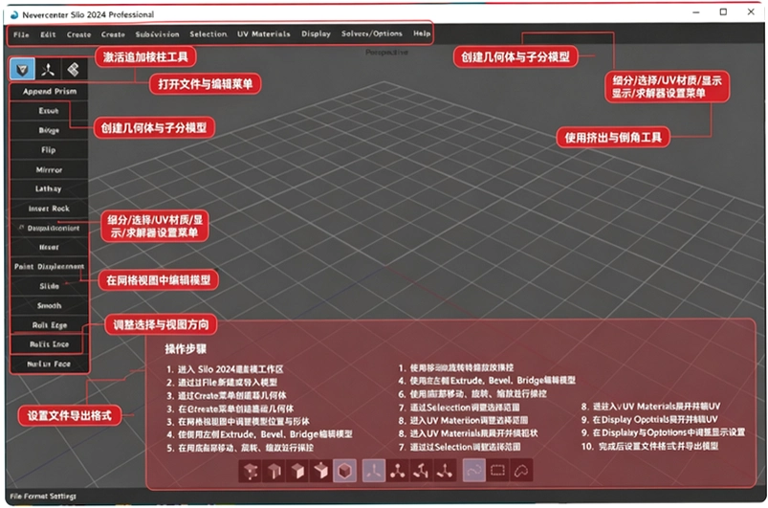768x508 pixels.
Task: Click the Bridge tool button
Action: (x=49, y=131)
